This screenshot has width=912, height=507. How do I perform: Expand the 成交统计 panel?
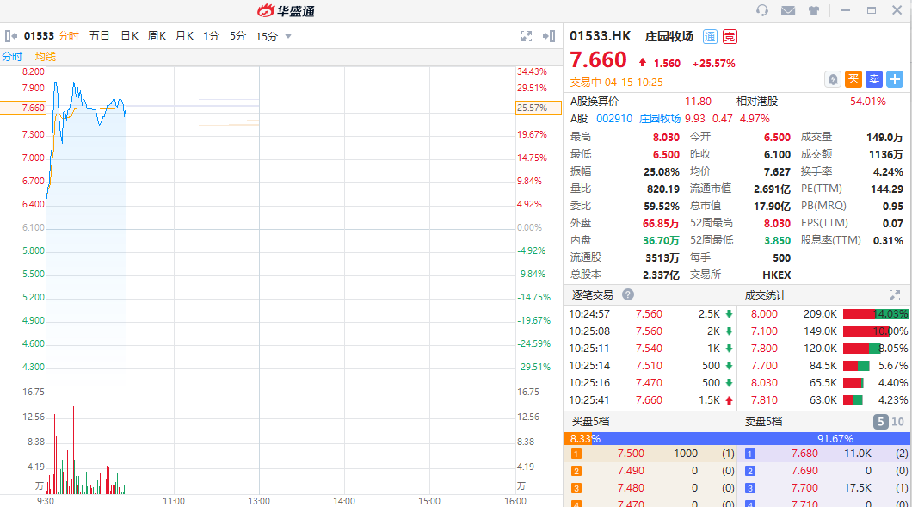click(895, 294)
